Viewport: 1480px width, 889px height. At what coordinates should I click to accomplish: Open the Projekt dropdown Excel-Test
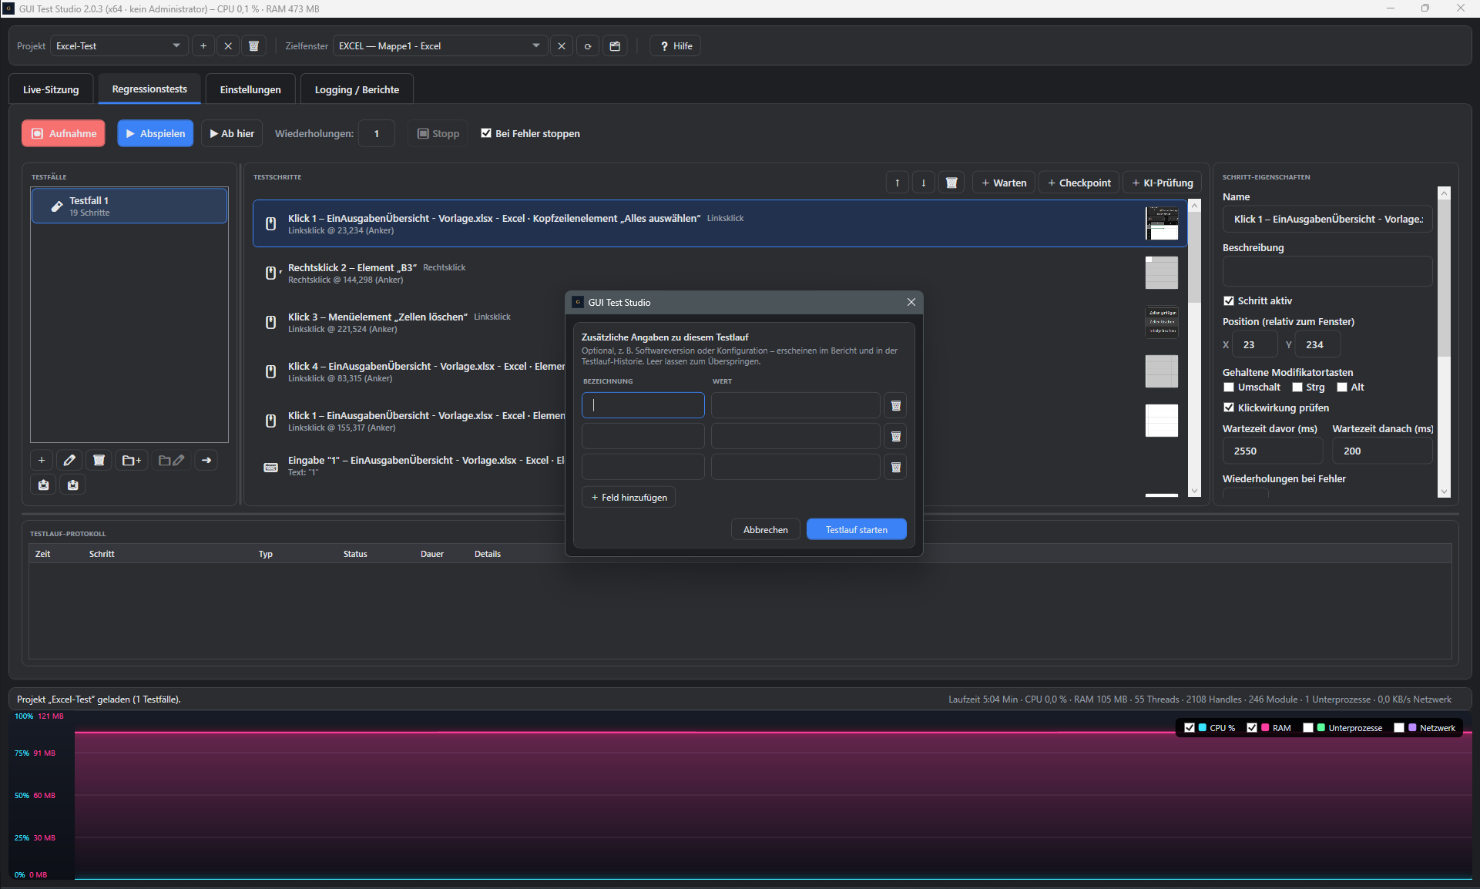119,46
